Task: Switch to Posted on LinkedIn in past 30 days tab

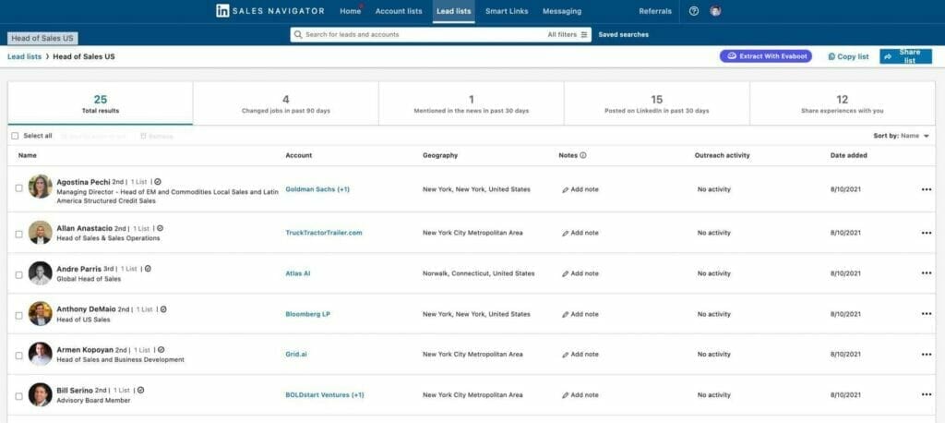Action: (x=656, y=103)
